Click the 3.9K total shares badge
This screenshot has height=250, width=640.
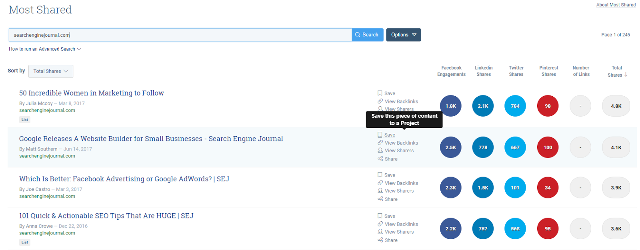[616, 188]
